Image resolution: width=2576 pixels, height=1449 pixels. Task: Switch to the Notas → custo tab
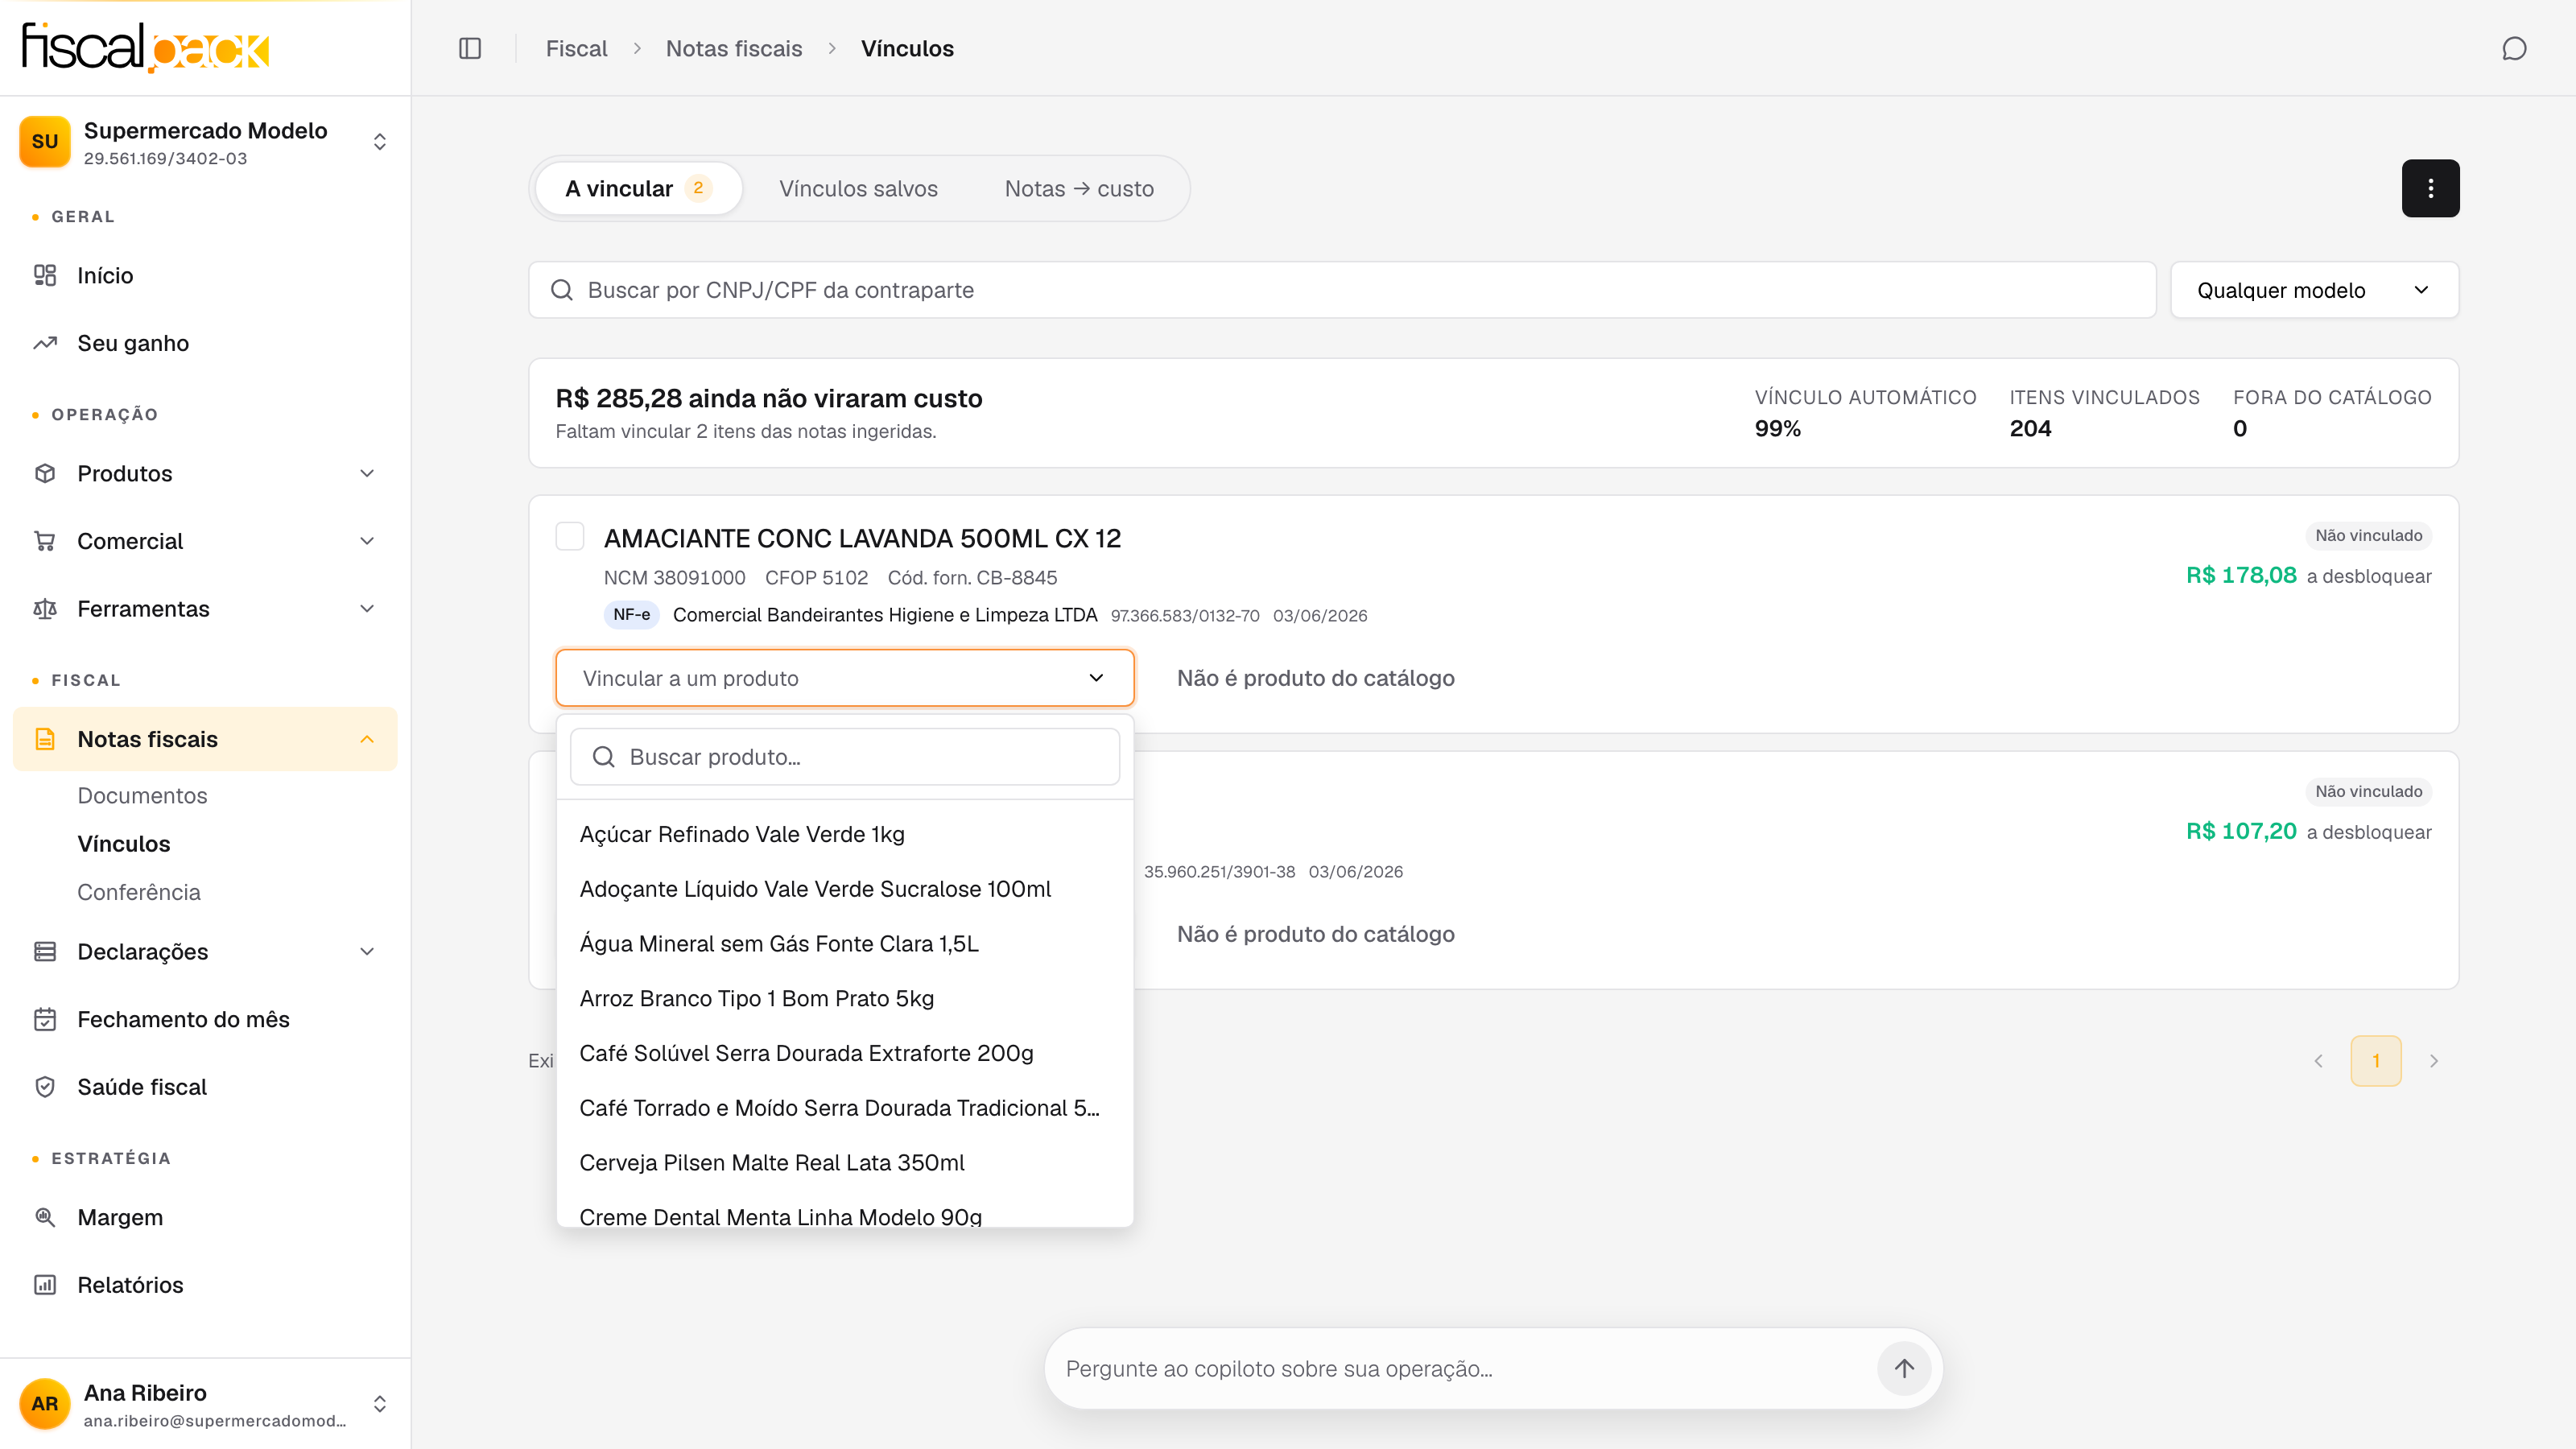pos(1079,188)
